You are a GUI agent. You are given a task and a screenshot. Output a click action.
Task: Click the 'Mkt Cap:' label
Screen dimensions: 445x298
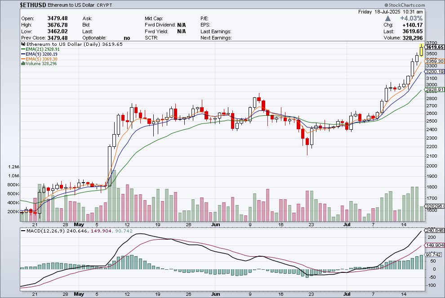coord(154,18)
